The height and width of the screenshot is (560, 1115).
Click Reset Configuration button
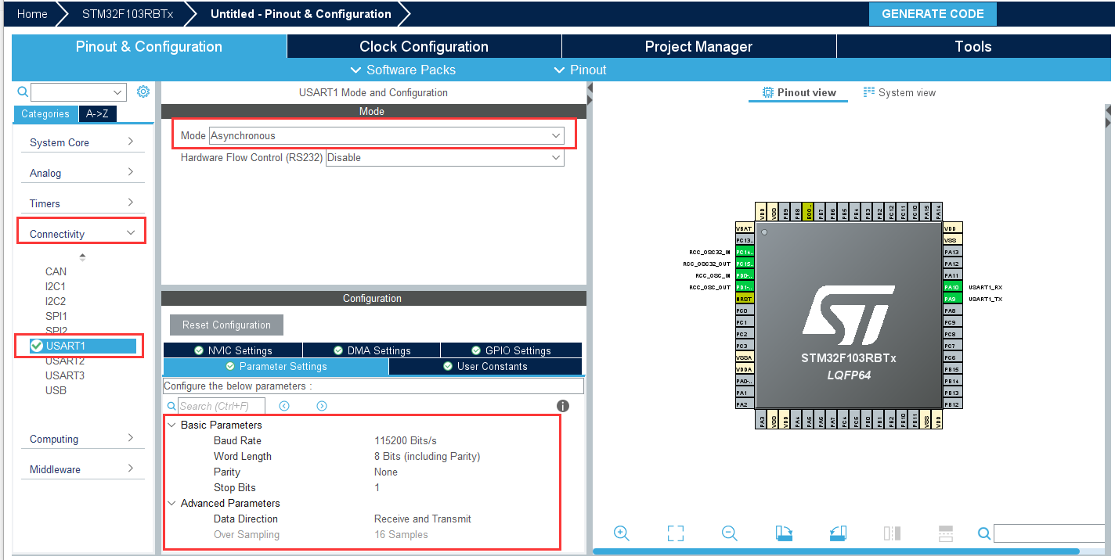coord(226,325)
